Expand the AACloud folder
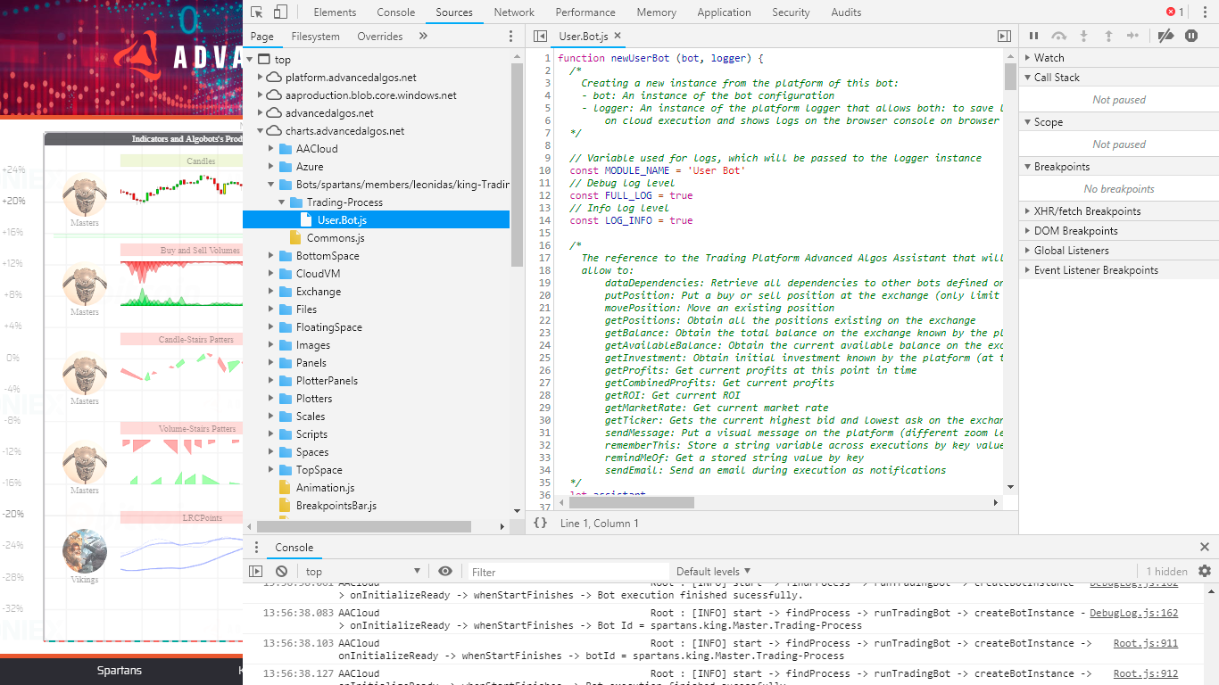Screen dimensions: 1219x685 tap(271, 149)
